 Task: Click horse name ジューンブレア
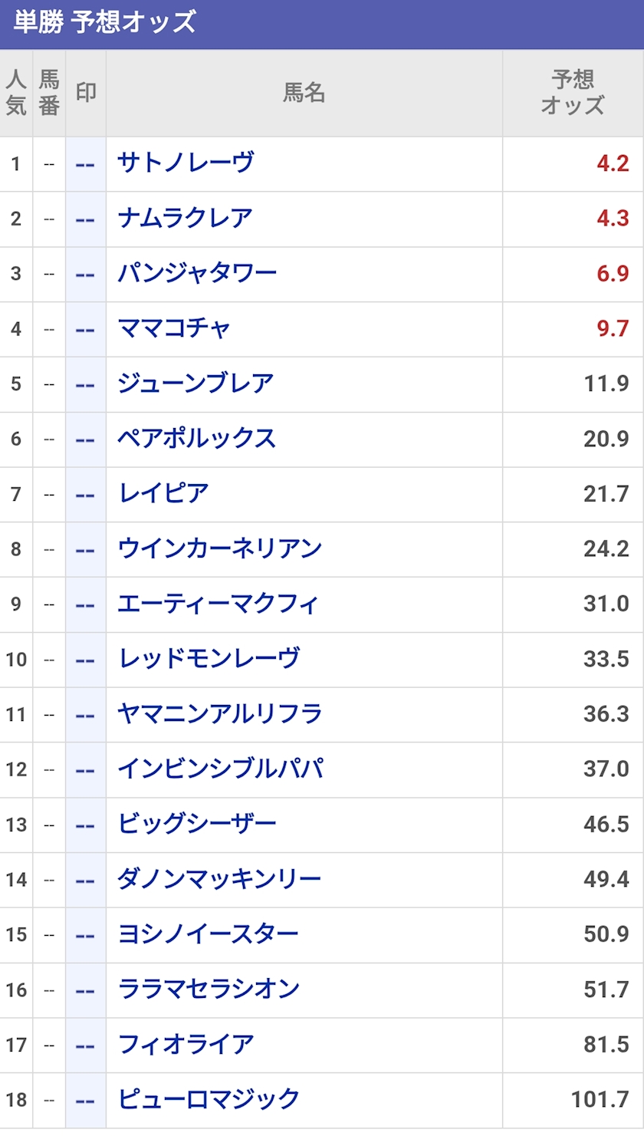point(195,384)
